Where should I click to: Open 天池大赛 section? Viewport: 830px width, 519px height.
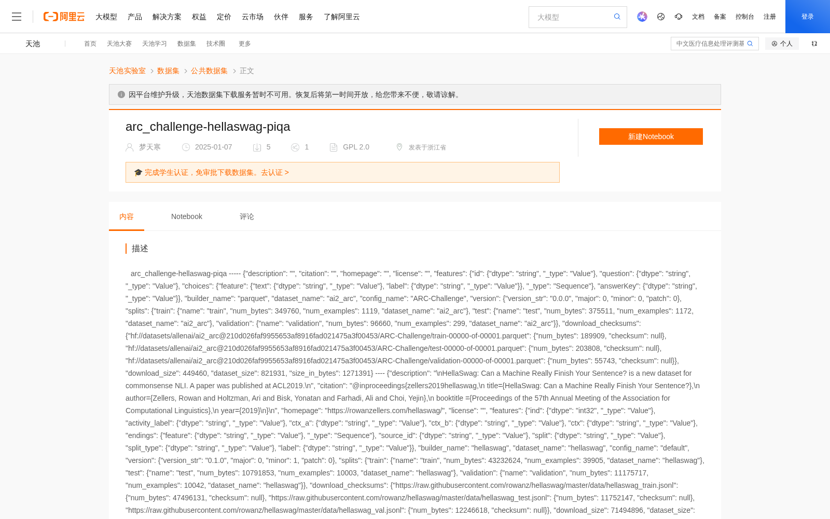pos(119,44)
